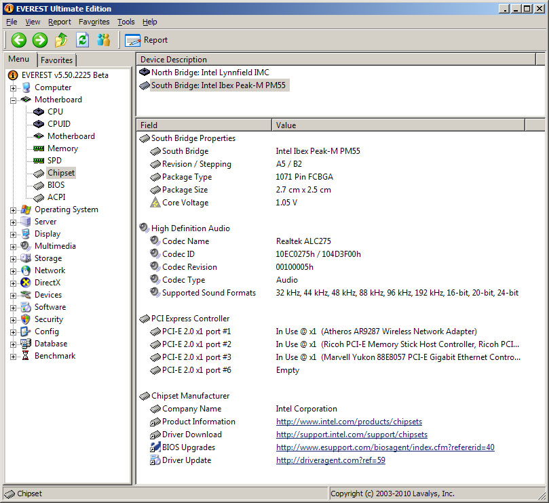Click the Report toolbar button

click(x=147, y=40)
